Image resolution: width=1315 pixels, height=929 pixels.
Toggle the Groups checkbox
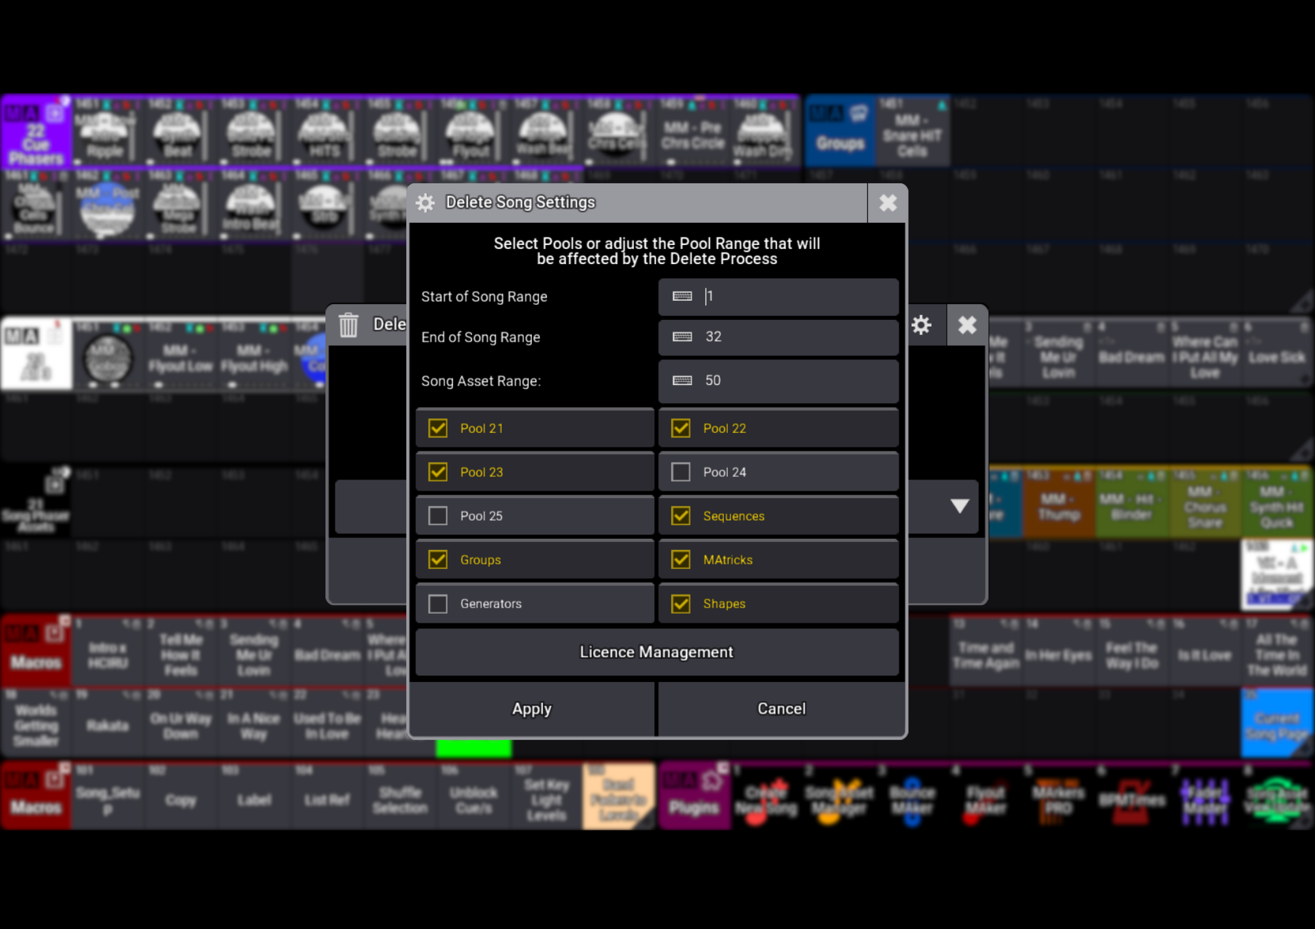438,560
